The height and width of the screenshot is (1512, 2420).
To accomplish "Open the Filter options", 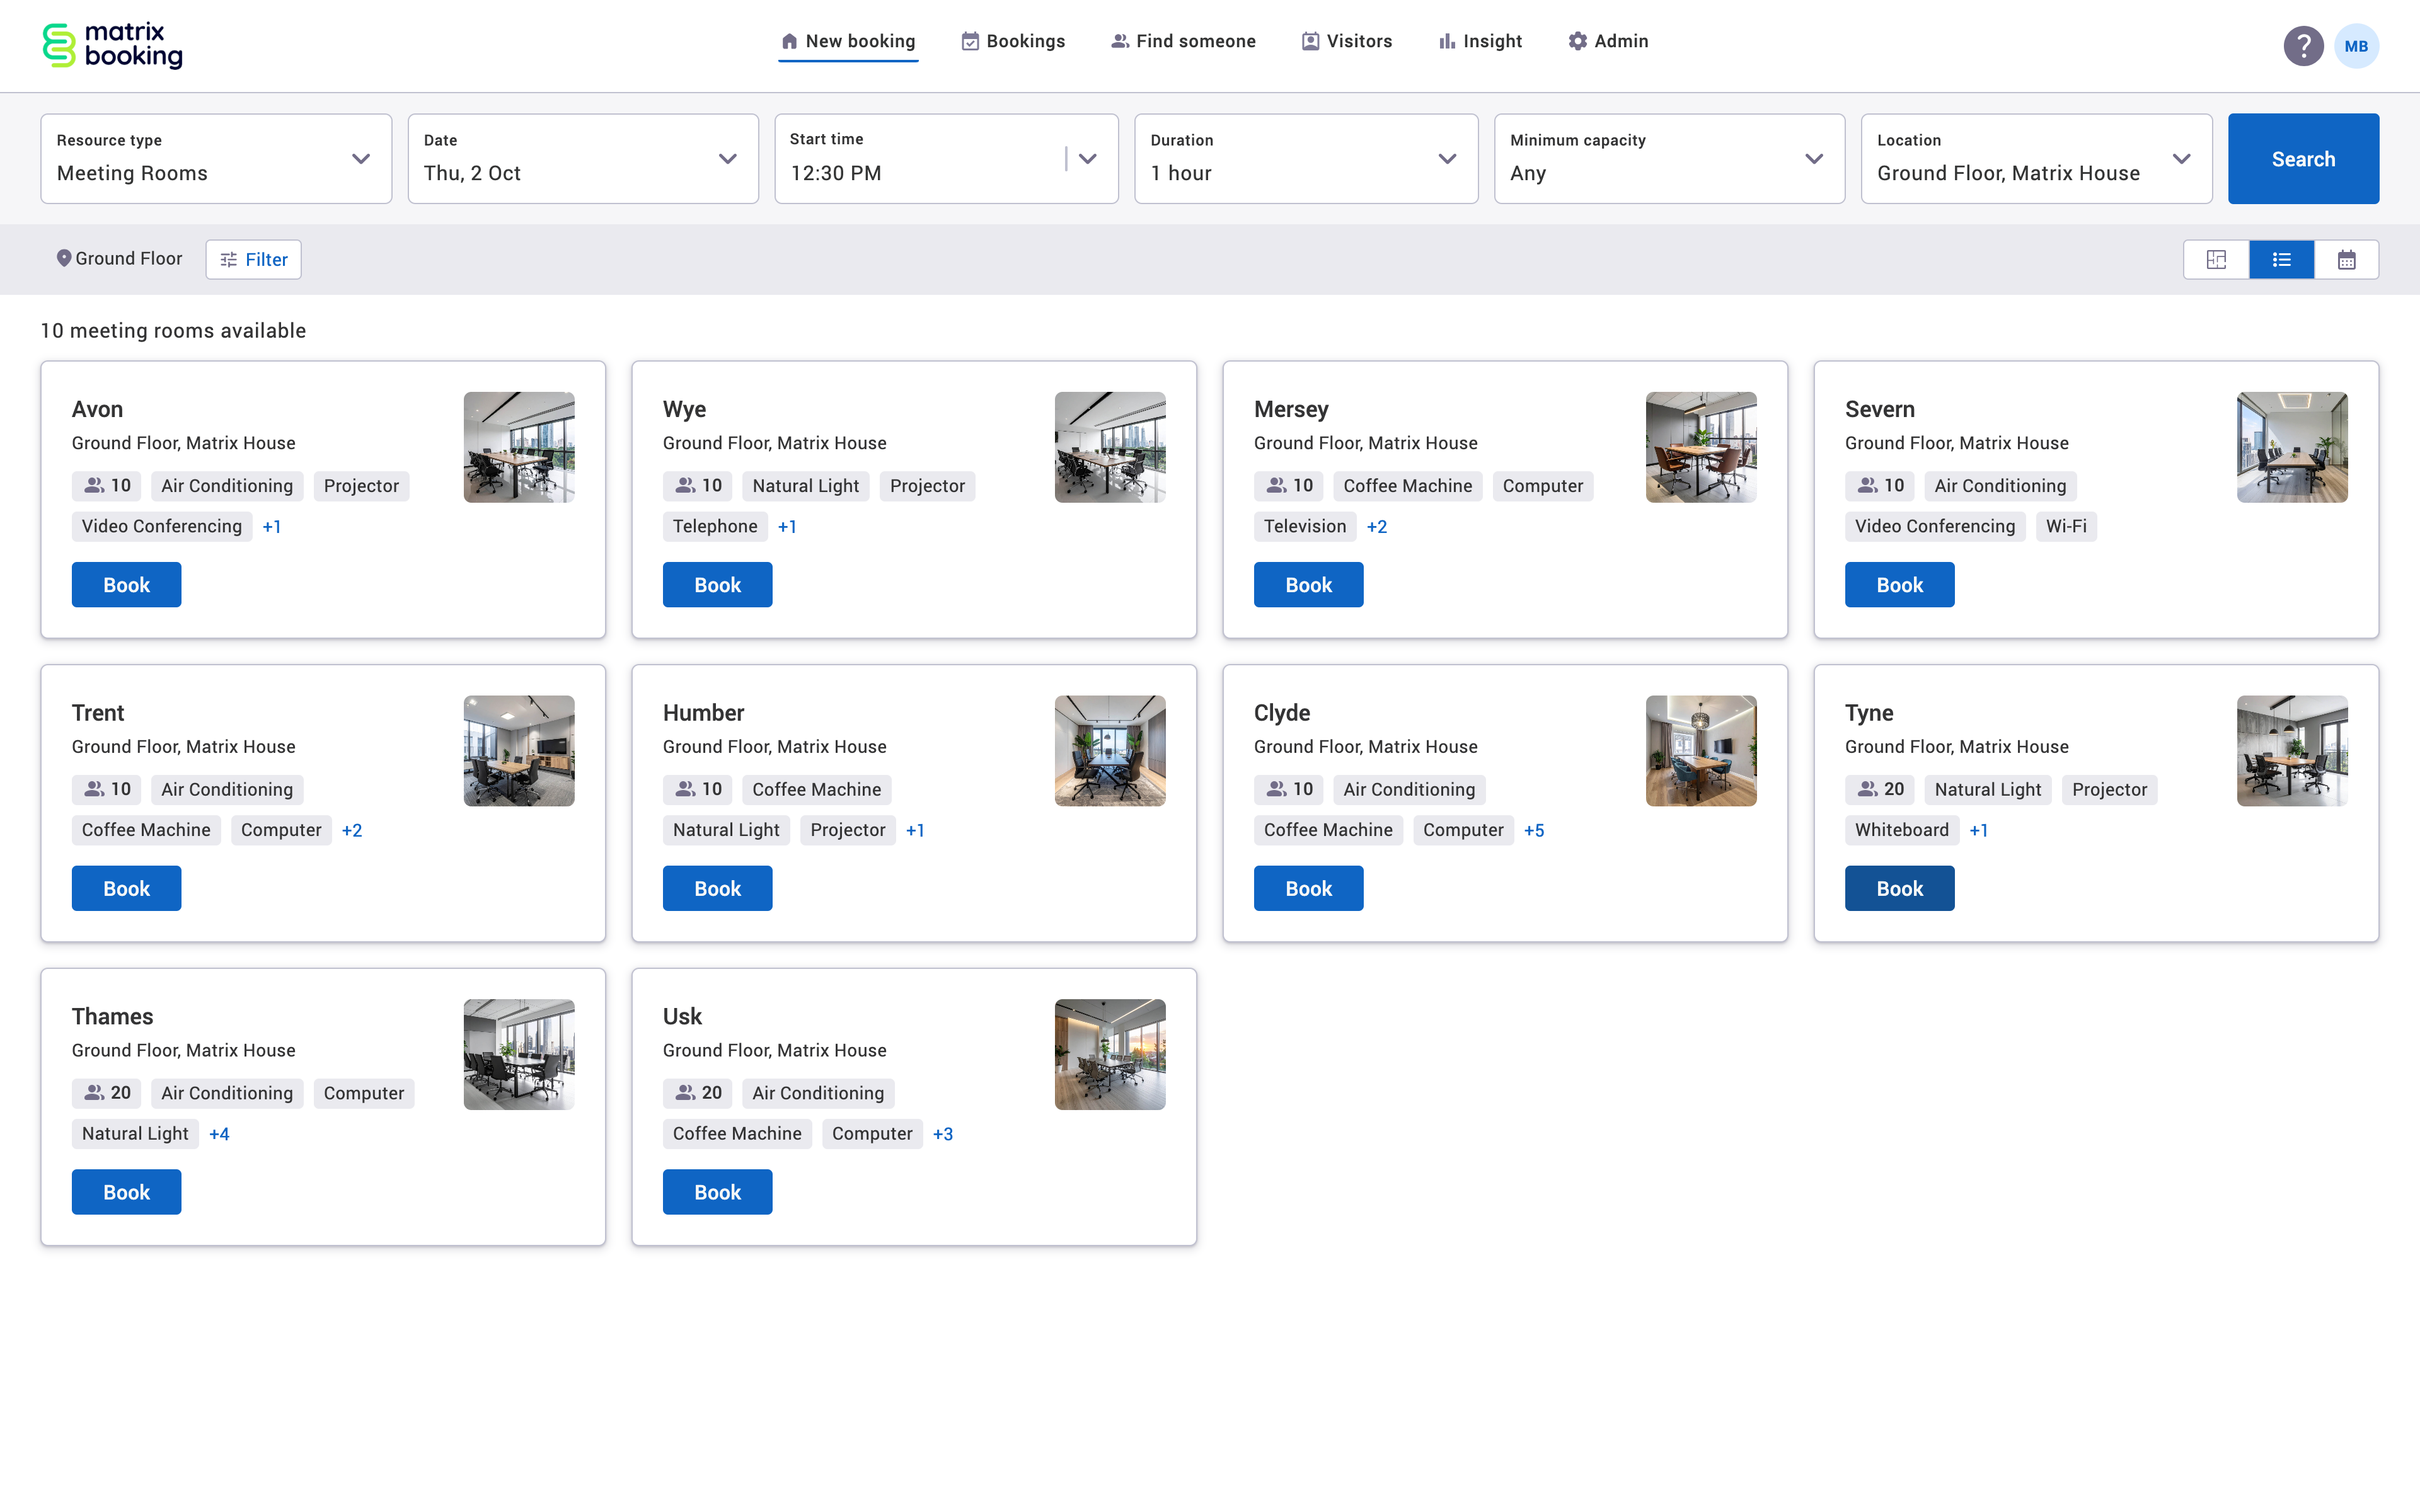I will click(253, 260).
